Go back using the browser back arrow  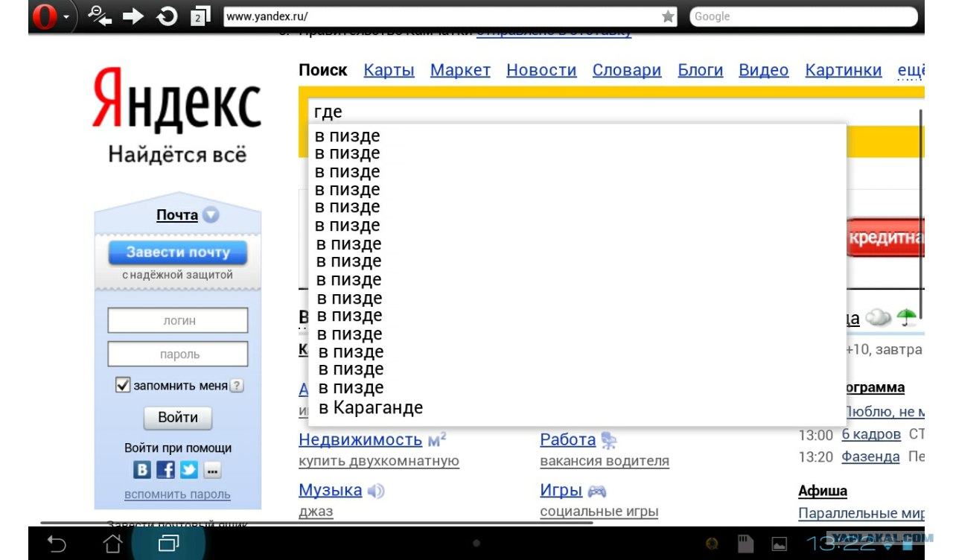tap(100, 16)
